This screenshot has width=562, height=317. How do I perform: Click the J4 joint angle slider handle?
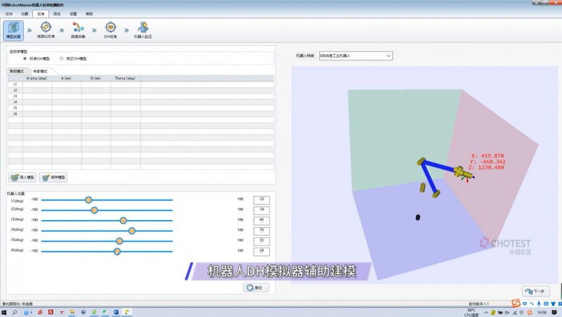tap(131, 230)
